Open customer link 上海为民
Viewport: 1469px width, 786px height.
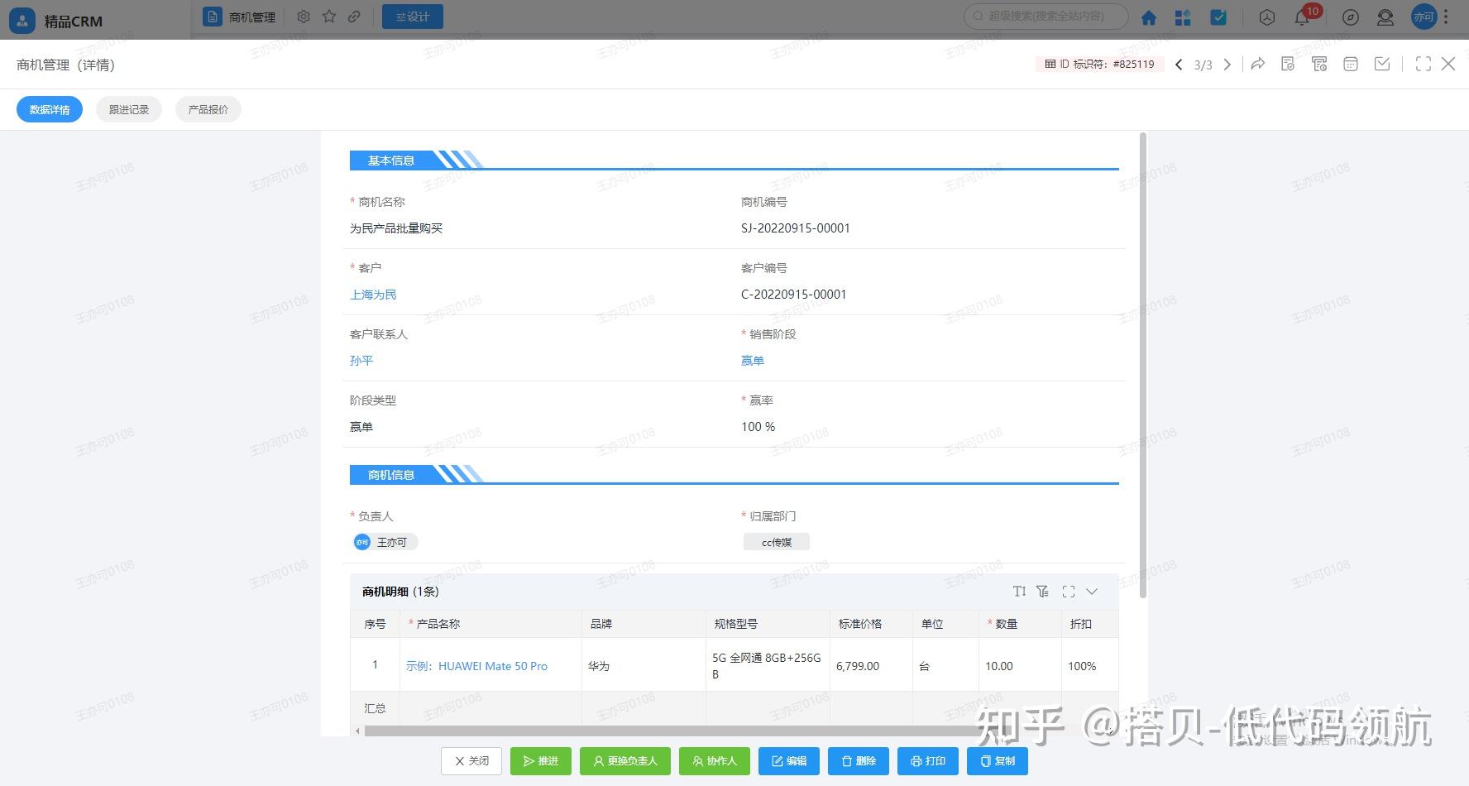pyautogui.click(x=372, y=294)
